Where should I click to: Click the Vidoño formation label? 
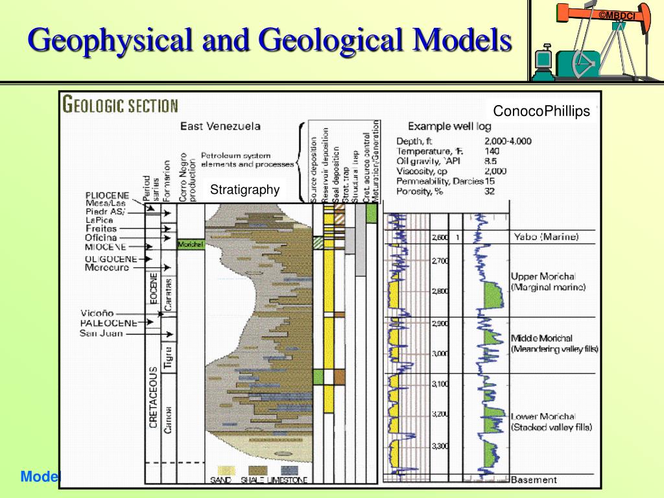(x=97, y=313)
